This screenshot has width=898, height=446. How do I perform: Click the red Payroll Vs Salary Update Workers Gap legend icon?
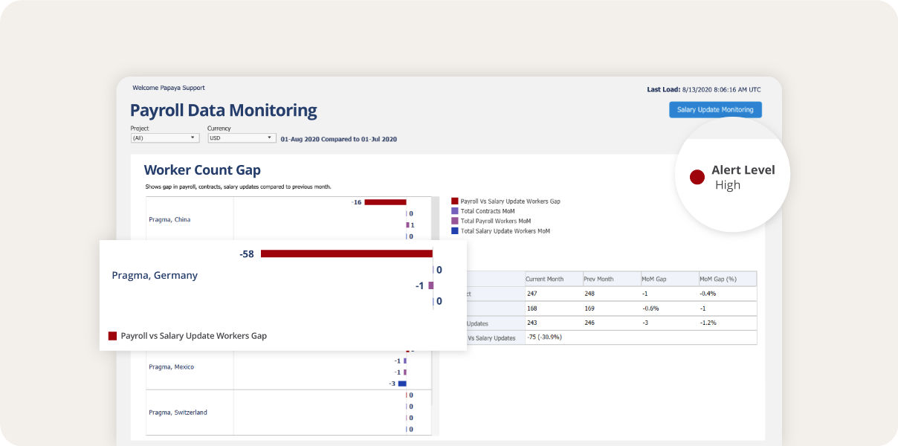tap(454, 201)
